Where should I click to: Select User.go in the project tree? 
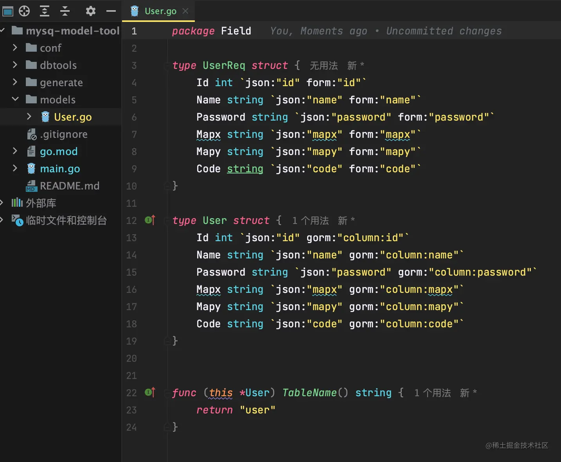click(73, 117)
